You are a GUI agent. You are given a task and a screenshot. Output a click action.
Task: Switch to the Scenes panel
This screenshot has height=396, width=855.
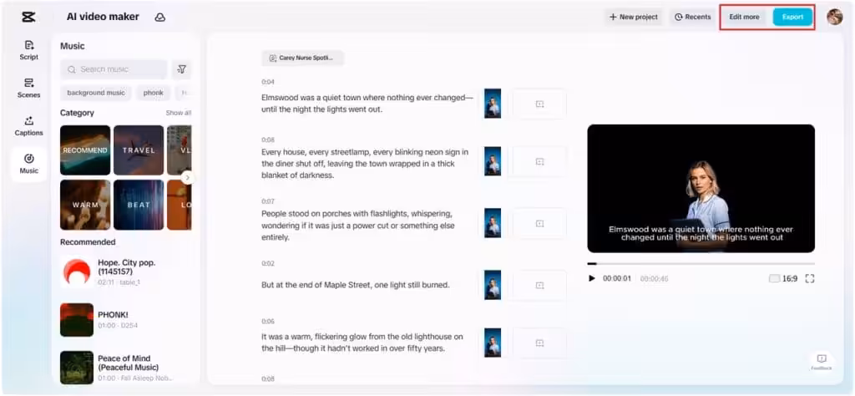coord(29,88)
